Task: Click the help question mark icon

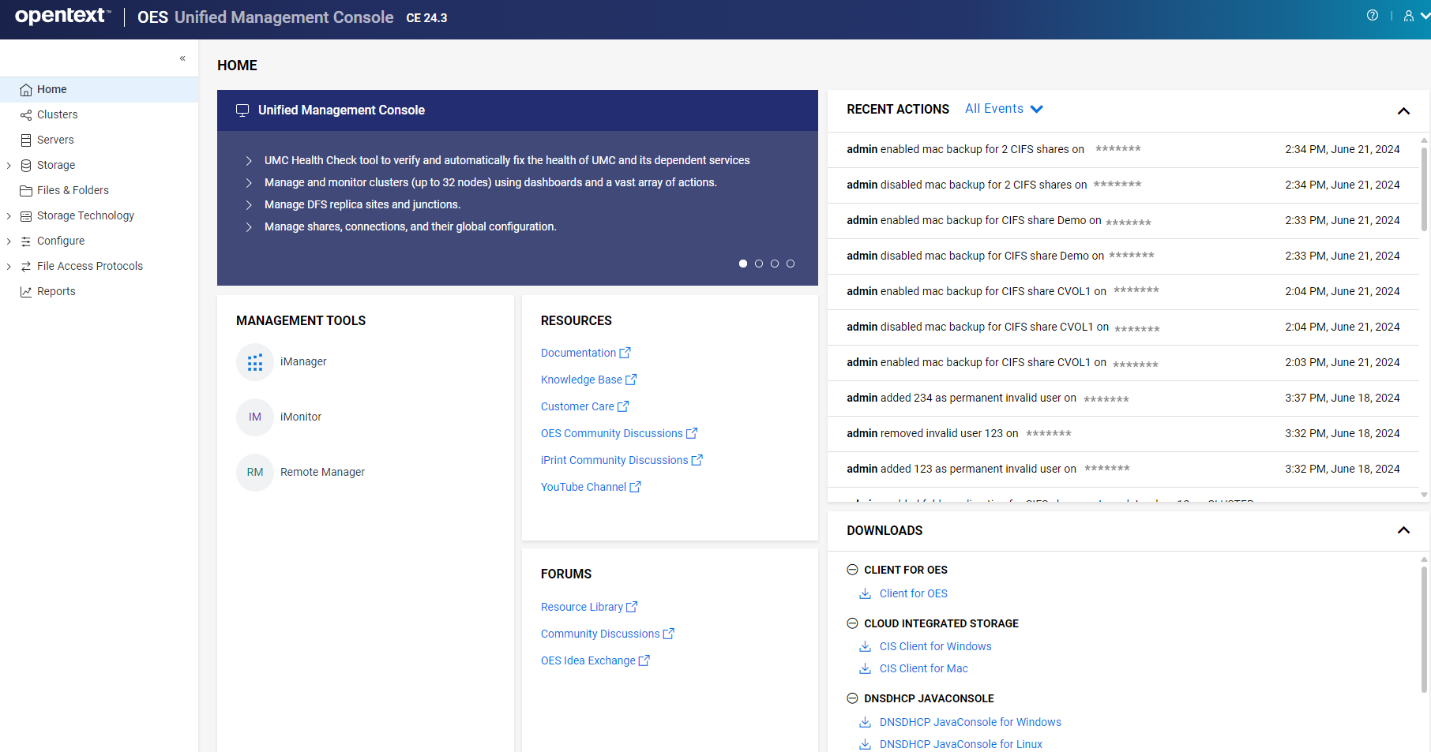Action: coord(1373,16)
